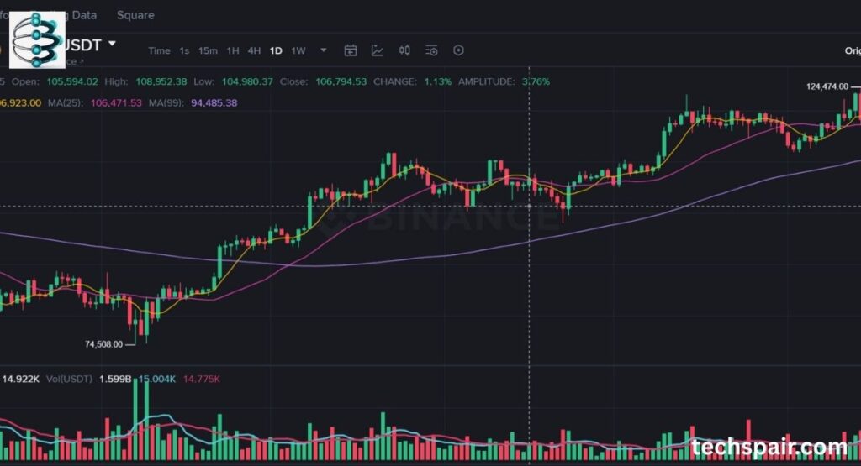Screen dimensions: 861x466
Task: Select the candlestick chart type icon
Action: tap(404, 50)
